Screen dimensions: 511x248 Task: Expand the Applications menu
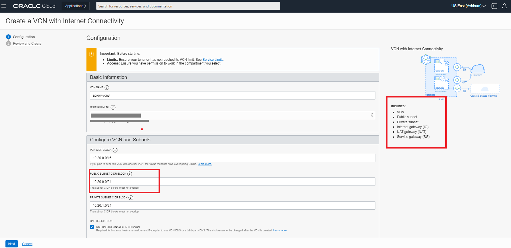pos(76,6)
